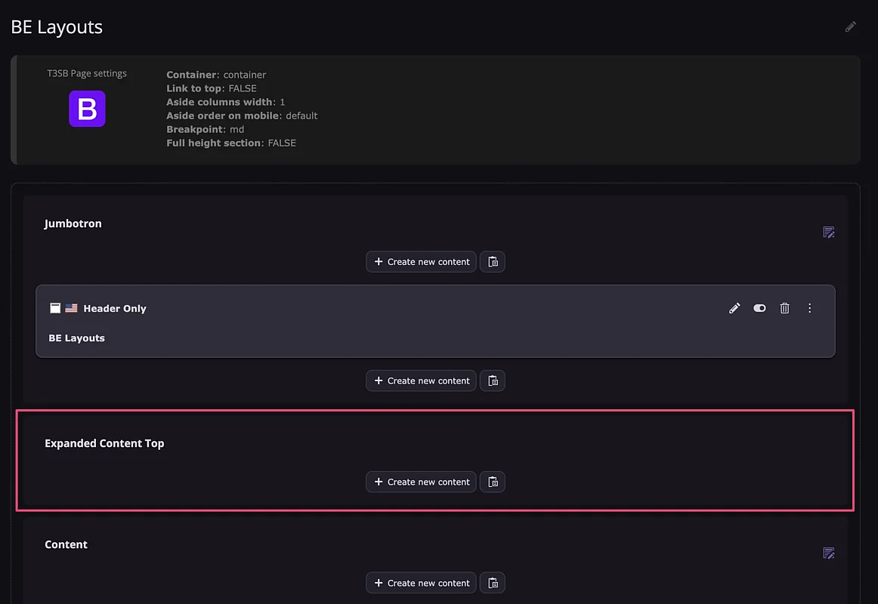Paste clipboard into Expanded Content Top
The width and height of the screenshot is (878, 604).
pyautogui.click(x=493, y=482)
